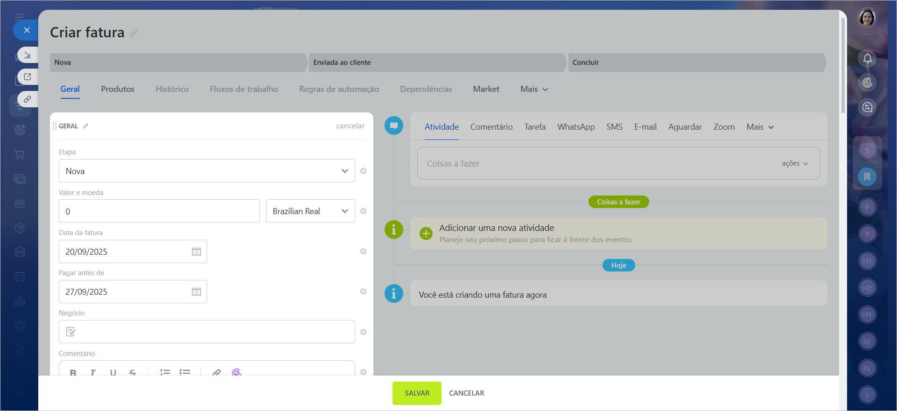
Task: Open the Brazilian Real currency dropdown
Action: pyautogui.click(x=310, y=211)
